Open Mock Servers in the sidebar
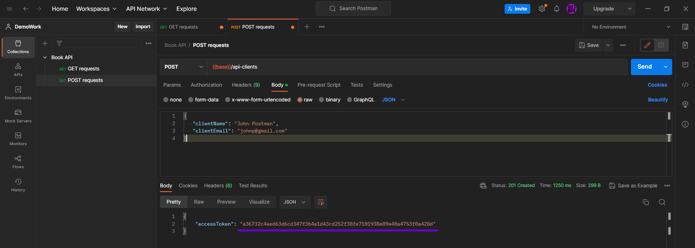Image resolution: width=695 pixels, height=248 pixels. pos(18,116)
